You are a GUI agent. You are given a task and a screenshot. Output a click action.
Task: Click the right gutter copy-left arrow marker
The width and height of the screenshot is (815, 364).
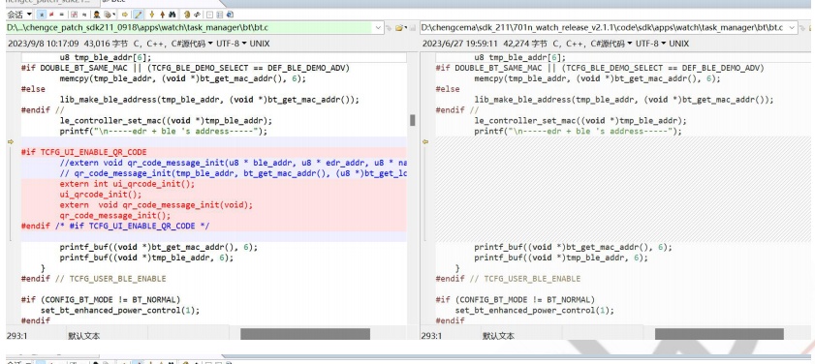point(424,141)
